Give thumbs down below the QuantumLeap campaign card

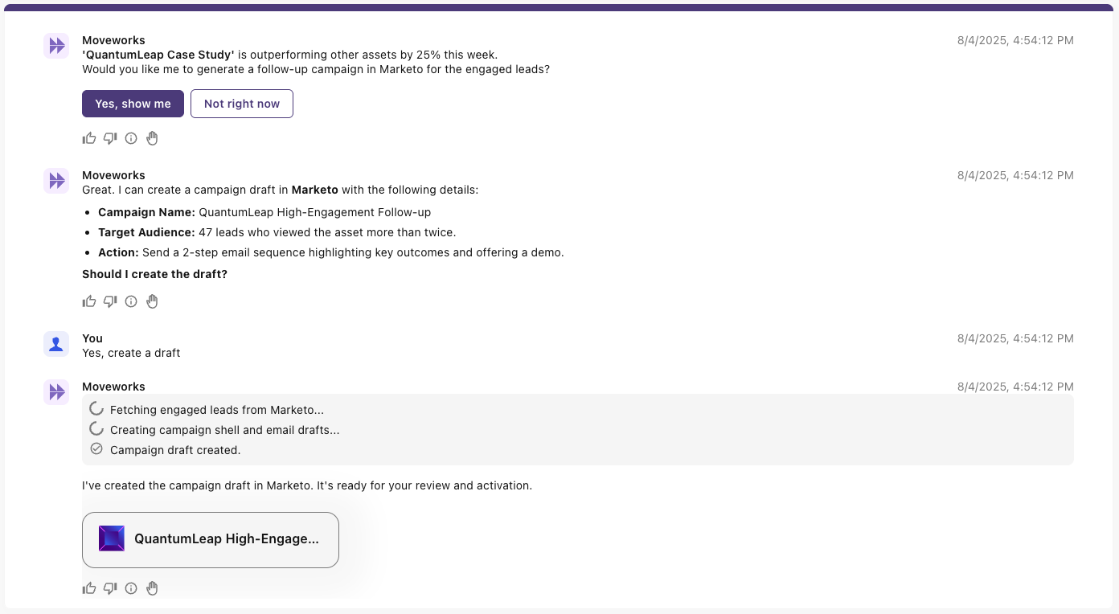(x=110, y=588)
